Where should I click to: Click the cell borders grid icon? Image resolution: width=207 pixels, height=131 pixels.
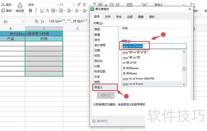point(53,11)
